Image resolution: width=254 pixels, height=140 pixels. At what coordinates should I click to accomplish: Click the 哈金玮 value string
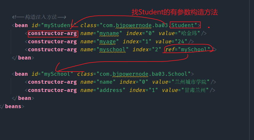pos(189,34)
